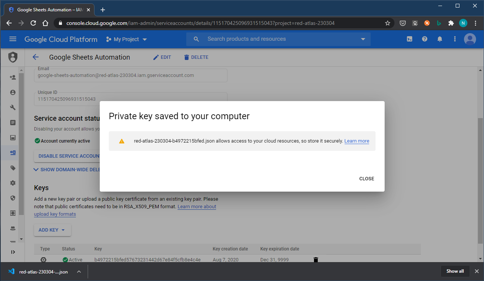The image size is (484, 281).
Task: Expand the search bar dropdown arrow
Action: tap(363, 39)
